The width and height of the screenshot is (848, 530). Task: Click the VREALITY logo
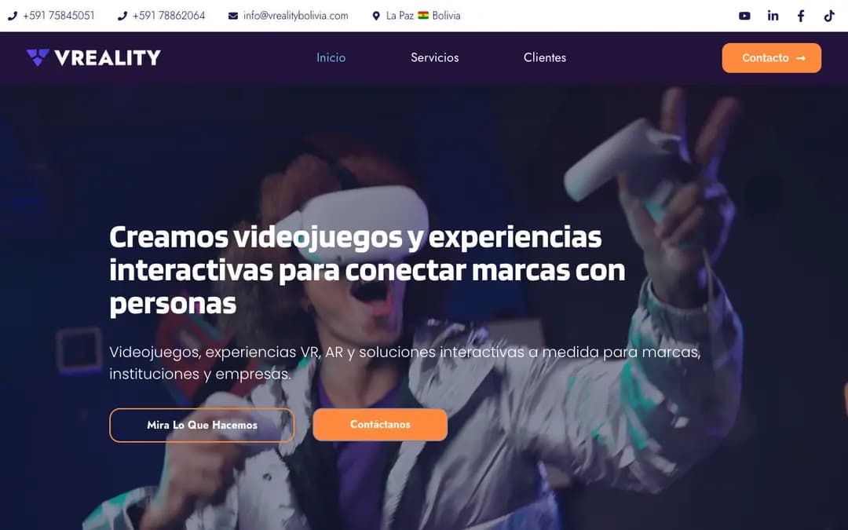click(93, 57)
